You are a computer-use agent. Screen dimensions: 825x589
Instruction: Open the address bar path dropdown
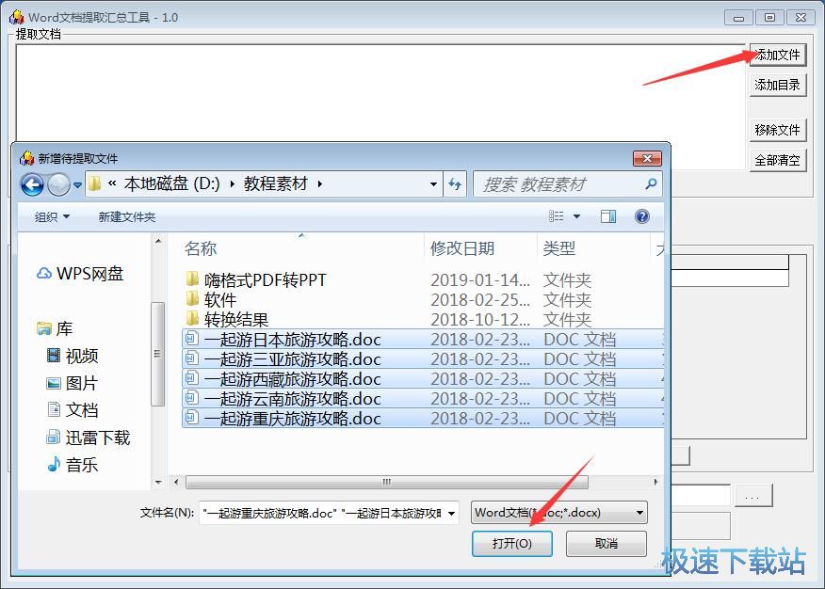click(433, 184)
